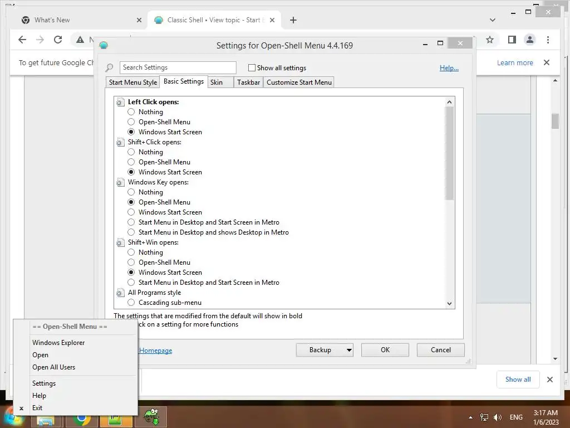Open the Chrome profile avatar
Viewport: 570px width, 428px height.
click(x=530, y=40)
